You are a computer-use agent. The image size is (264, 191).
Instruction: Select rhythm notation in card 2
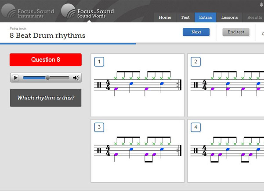point(227,83)
